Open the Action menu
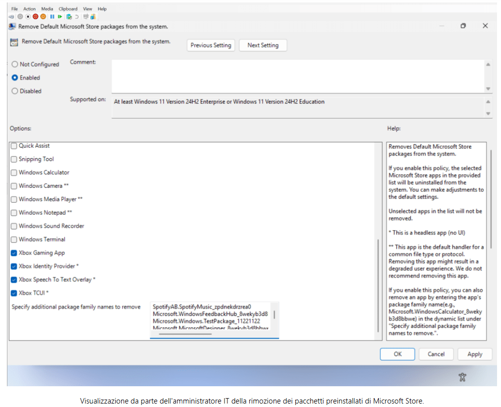Image resolution: width=501 pixels, height=407 pixels. click(x=30, y=9)
